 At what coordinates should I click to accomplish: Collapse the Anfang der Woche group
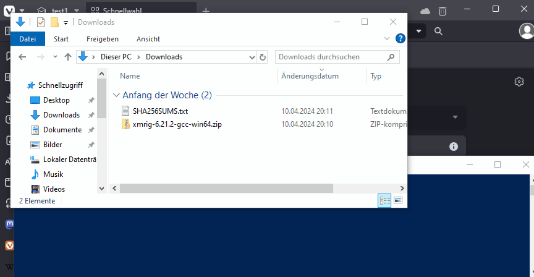click(x=116, y=95)
